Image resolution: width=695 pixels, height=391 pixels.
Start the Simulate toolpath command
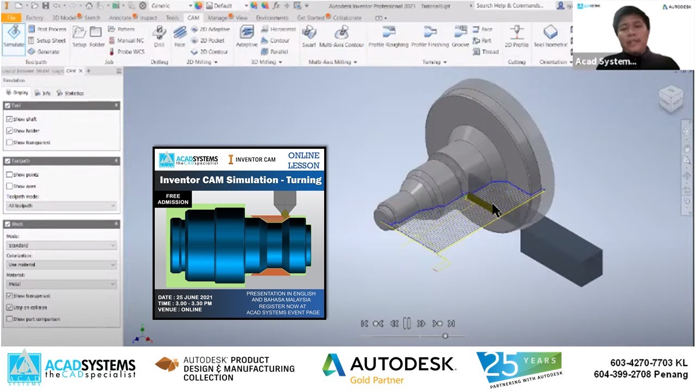(14, 39)
